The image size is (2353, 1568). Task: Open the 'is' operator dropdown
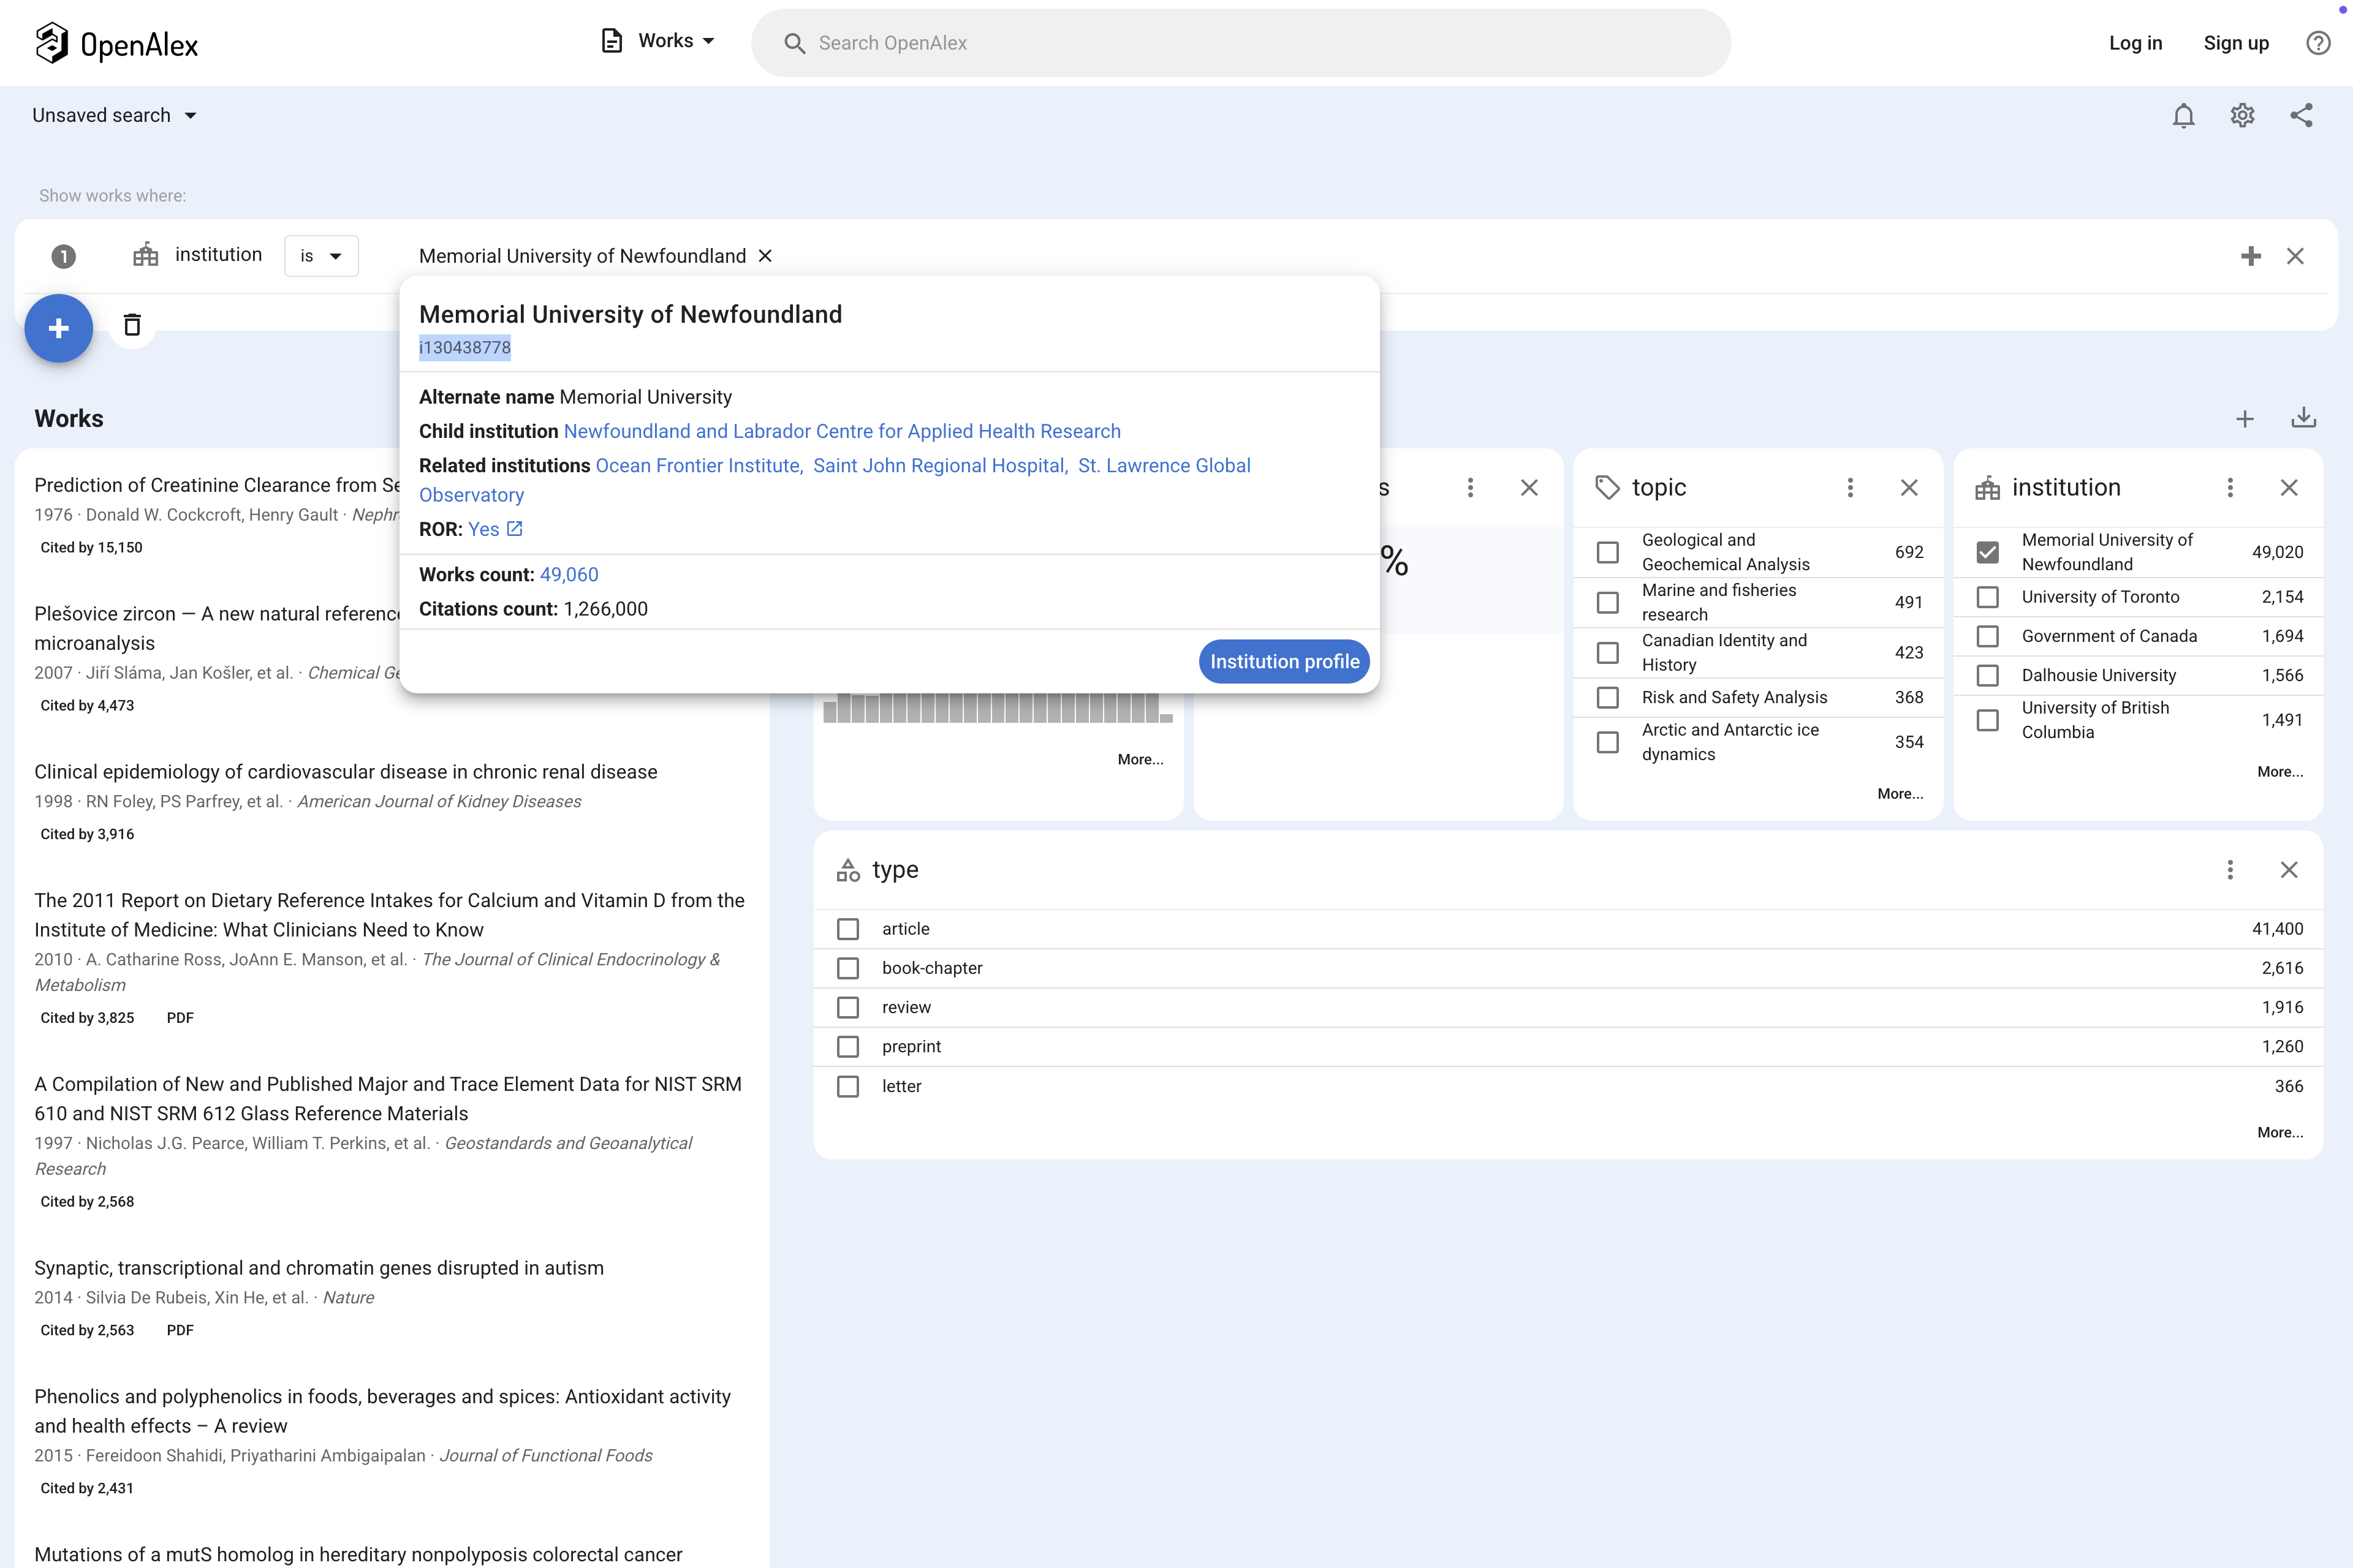click(x=320, y=256)
